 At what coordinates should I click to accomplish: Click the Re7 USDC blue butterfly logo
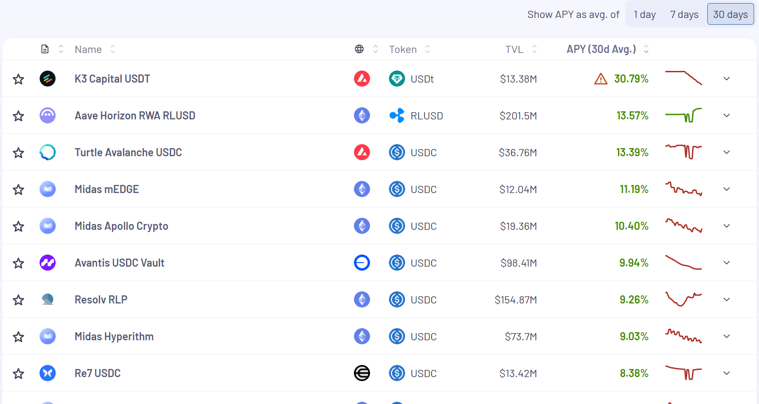point(48,373)
